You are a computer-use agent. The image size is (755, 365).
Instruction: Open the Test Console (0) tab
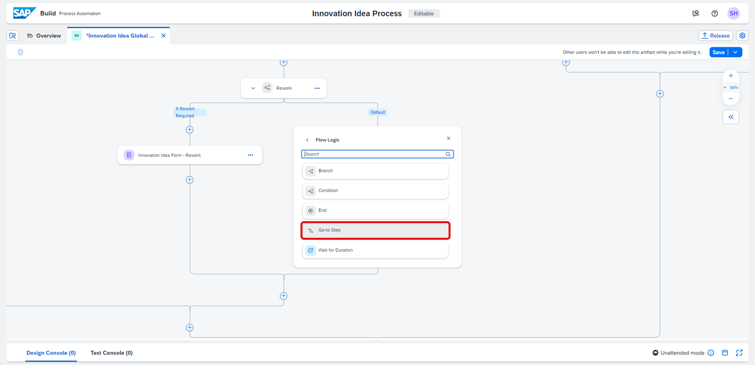coord(112,353)
